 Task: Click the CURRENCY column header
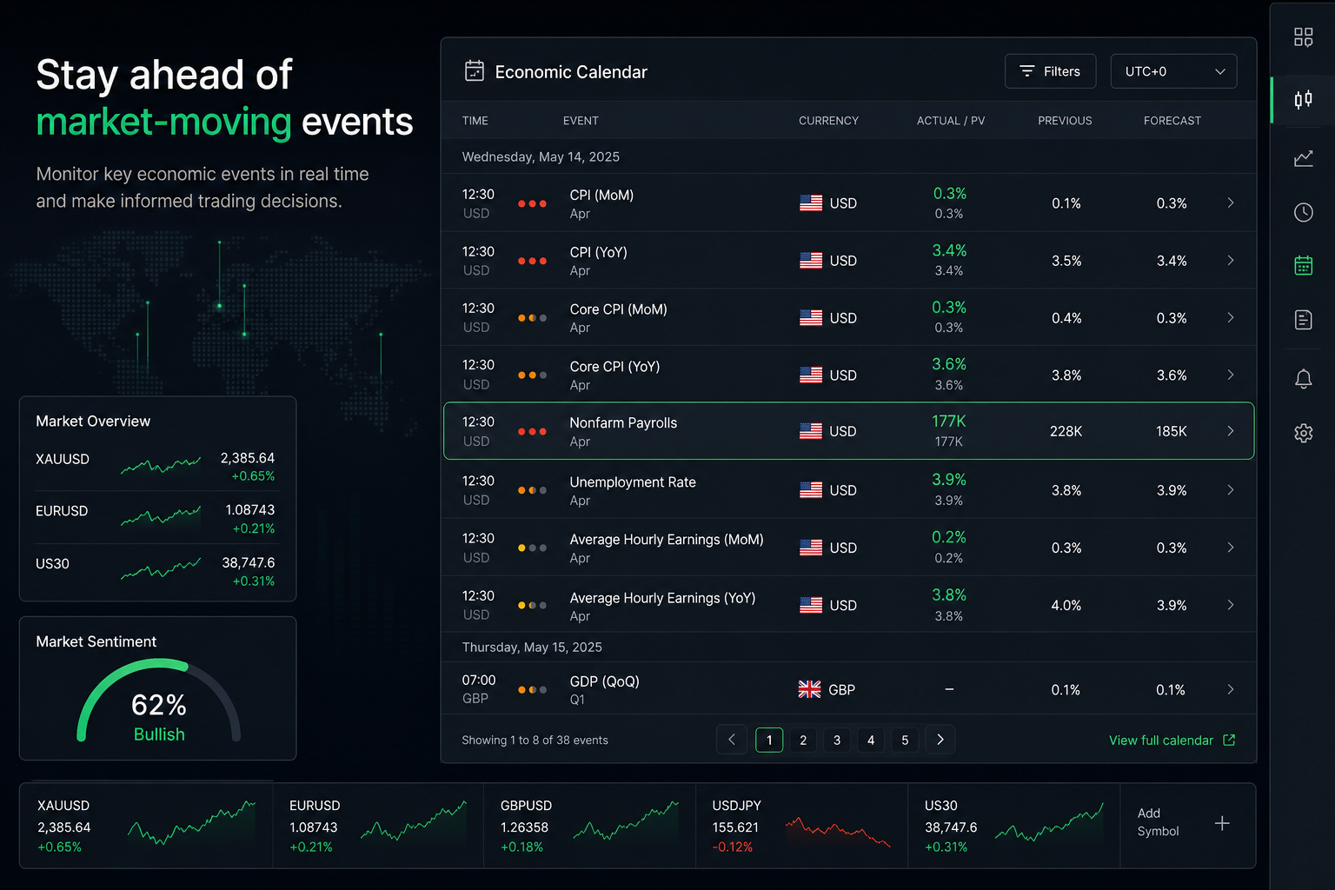[828, 121]
